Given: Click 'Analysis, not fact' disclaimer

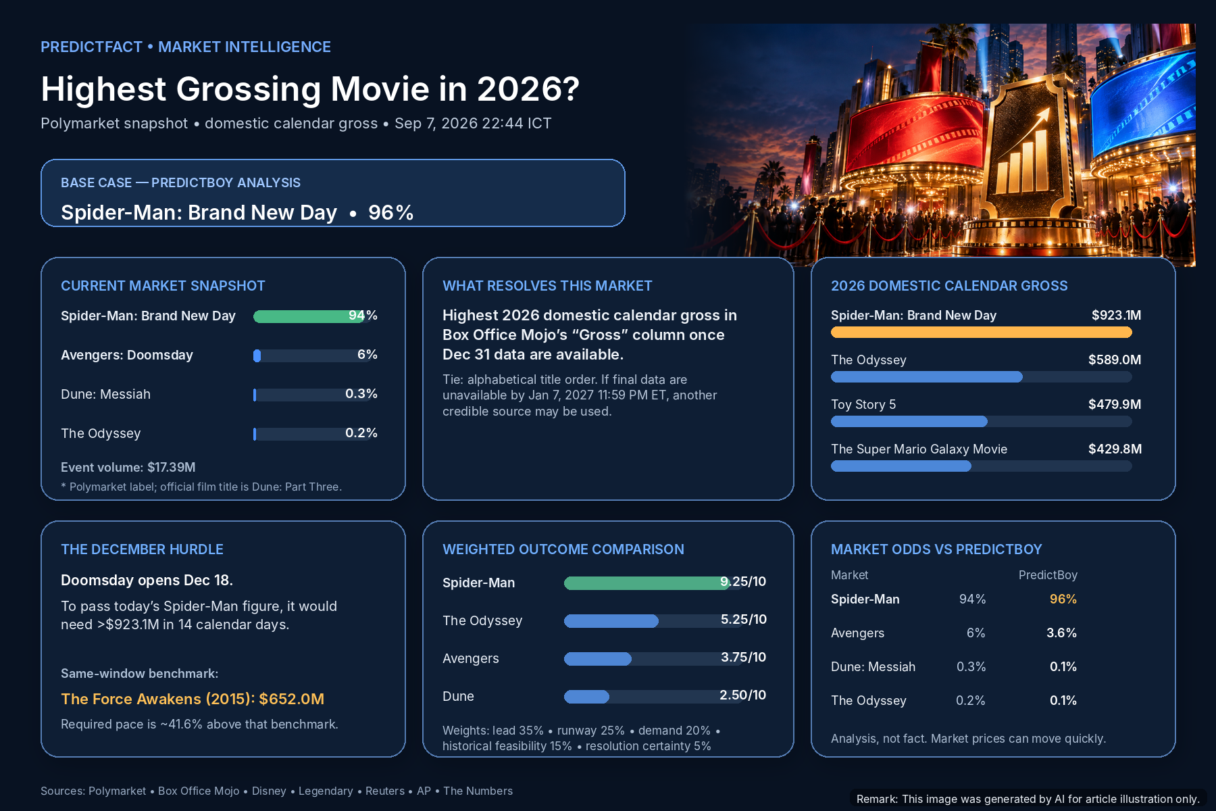Looking at the screenshot, I should [x=968, y=739].
